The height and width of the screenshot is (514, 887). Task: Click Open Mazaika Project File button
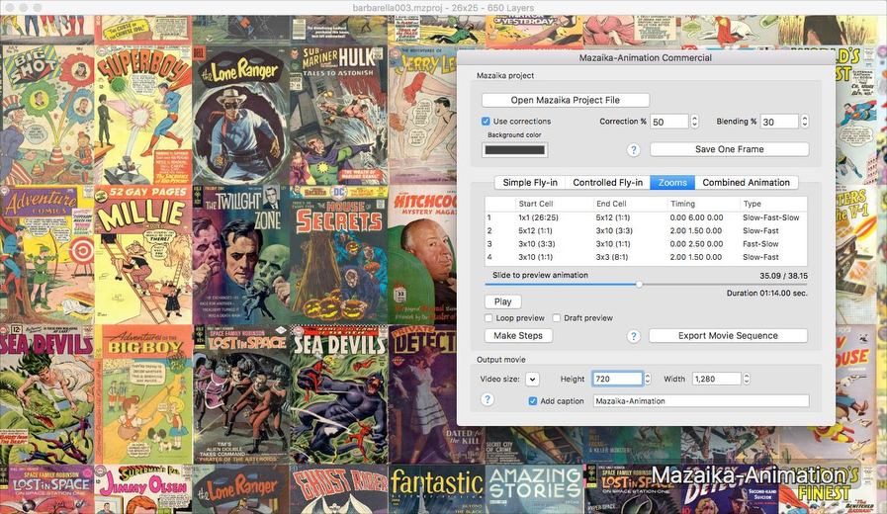[x=565, y=100]
